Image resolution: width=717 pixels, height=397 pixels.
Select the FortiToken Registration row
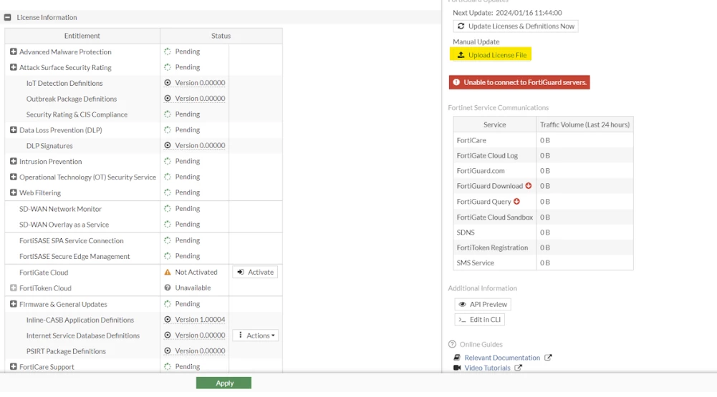[543, 247]
